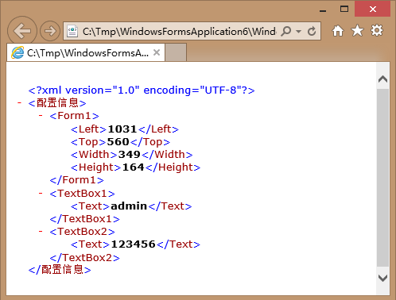Screen dimensions: 396x300
Task: Click the closing </TextBox2> tag
Action: 84,258
